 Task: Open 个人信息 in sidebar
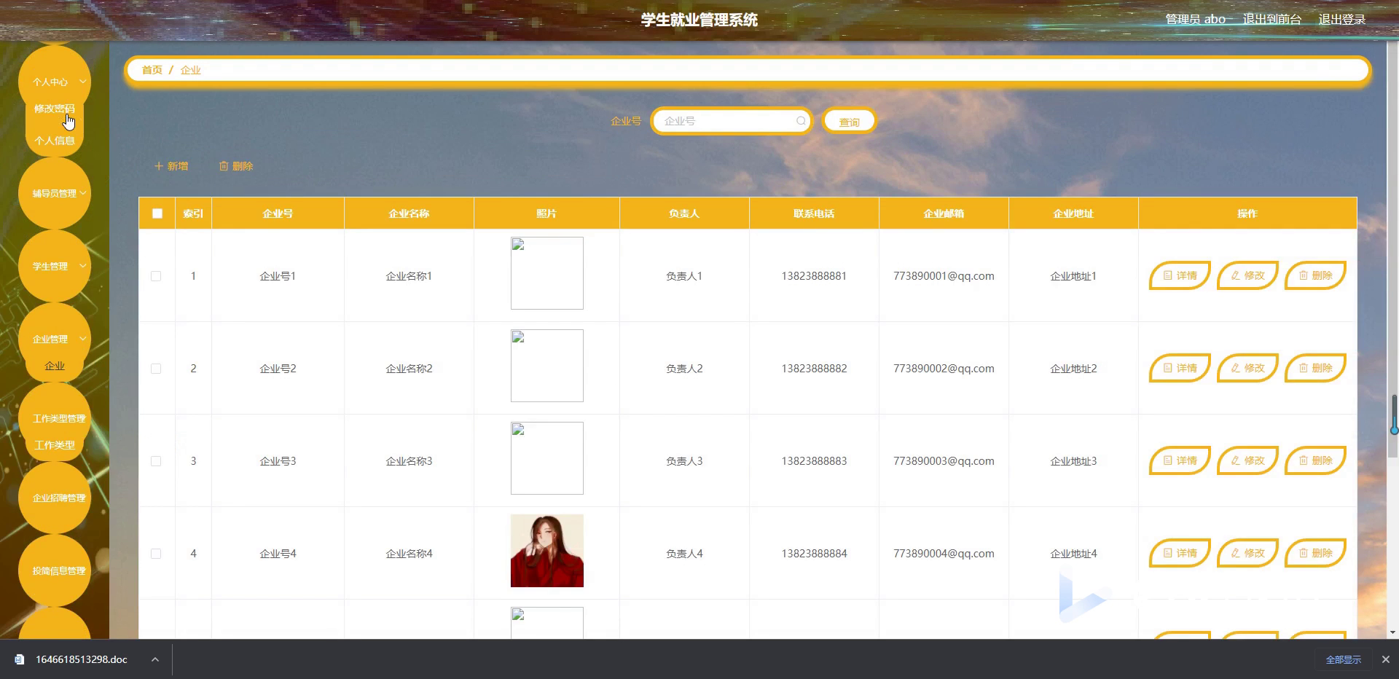point(55,141)
